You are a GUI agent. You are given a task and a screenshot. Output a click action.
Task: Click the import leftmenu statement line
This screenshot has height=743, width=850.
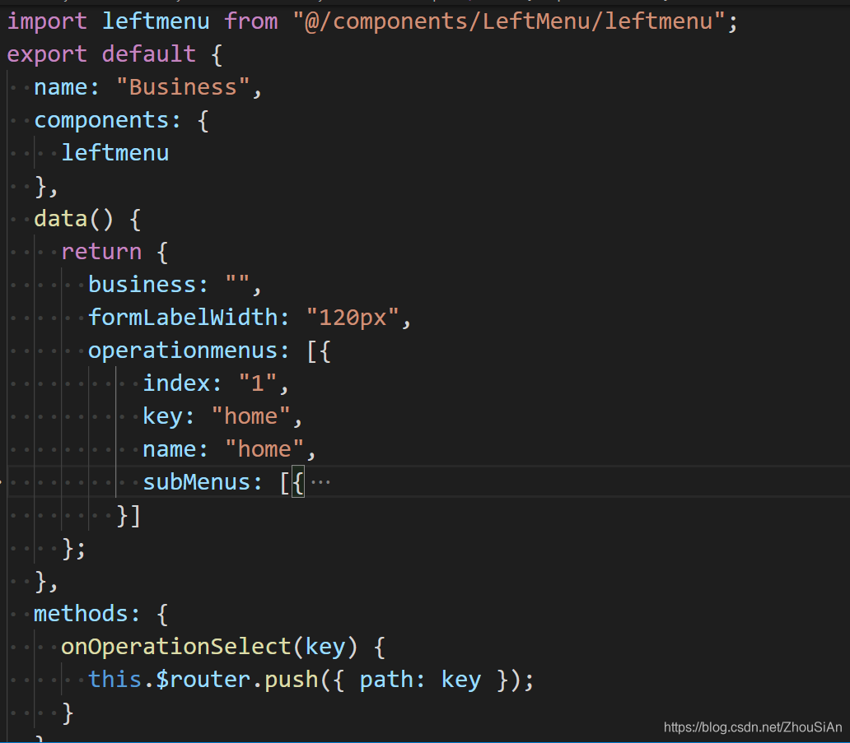[372, 21]
